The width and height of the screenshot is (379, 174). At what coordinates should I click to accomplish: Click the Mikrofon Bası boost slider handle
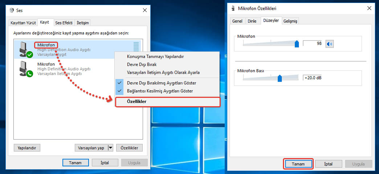(x=280, y=78)
